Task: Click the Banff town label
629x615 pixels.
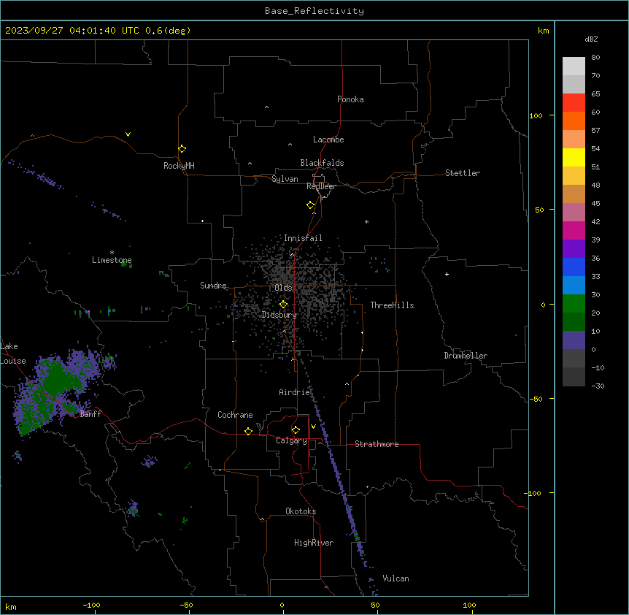Action: pos(90,414)
